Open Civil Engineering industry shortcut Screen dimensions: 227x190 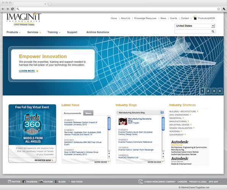pyautogui.click(x=179, y=115)
